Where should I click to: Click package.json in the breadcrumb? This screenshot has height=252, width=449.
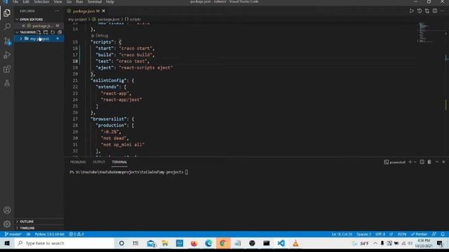tap(109, 19)
